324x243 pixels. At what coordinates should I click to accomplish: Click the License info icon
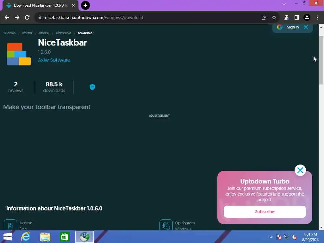click(x=10, y=225)
